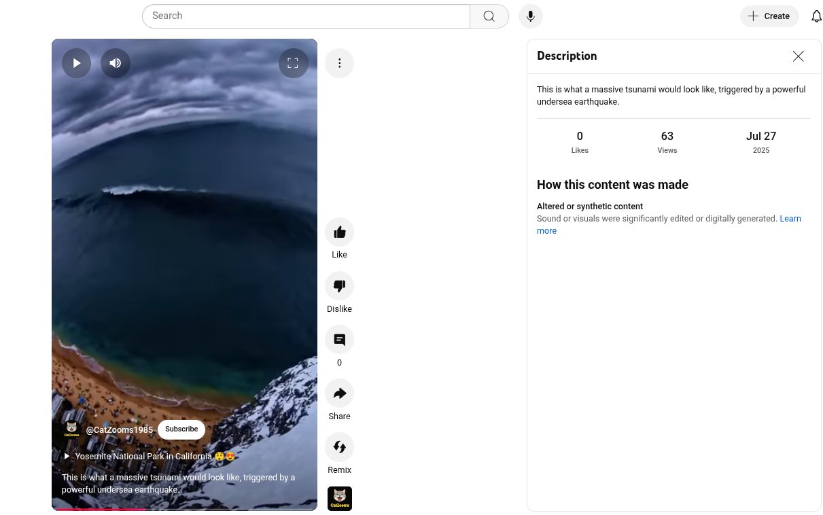The height and width of the screenshot is (515, 823).
Task: Seek using the video progress bar
Action: (184, 509)
